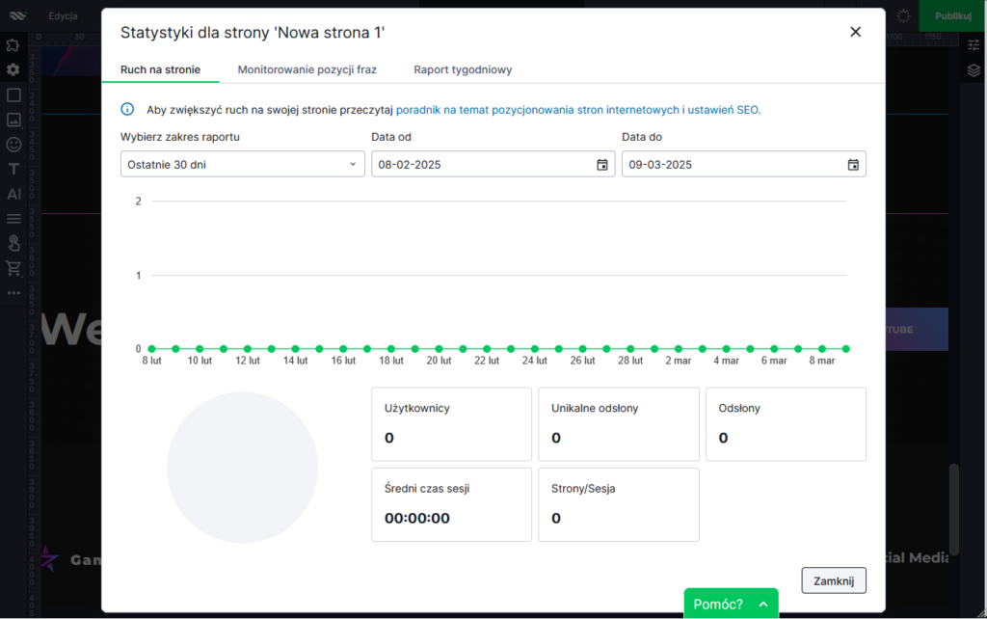Click the loading spinner icon near Publikuj
This screenshot has width=987, height=619.
(903, 15)
